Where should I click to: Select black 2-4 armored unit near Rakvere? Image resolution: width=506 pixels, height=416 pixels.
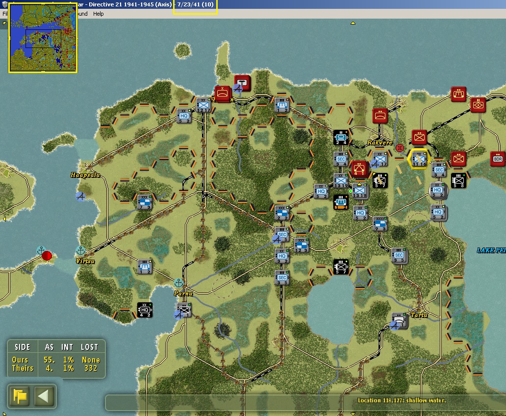coord(340,138)
